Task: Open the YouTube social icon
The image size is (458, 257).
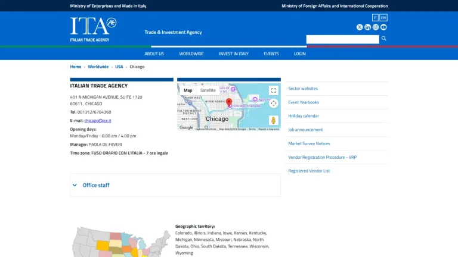Action: [383, 27]
